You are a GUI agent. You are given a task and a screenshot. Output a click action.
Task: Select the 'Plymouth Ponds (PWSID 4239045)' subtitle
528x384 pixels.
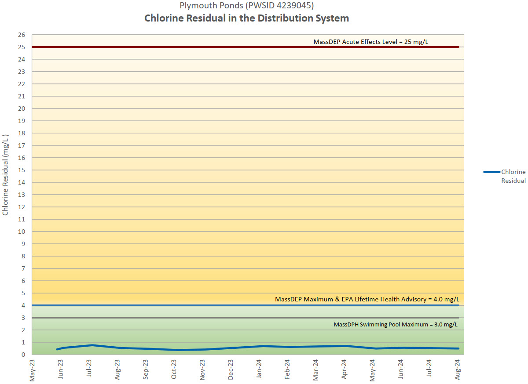(247, 5)
